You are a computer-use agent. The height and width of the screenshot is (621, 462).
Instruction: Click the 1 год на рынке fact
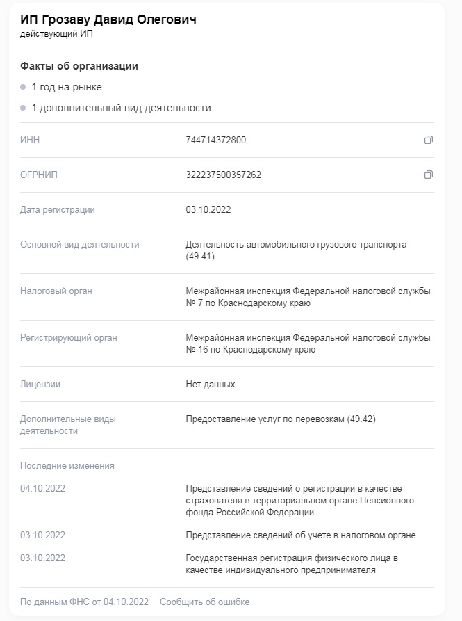[67, 87]
